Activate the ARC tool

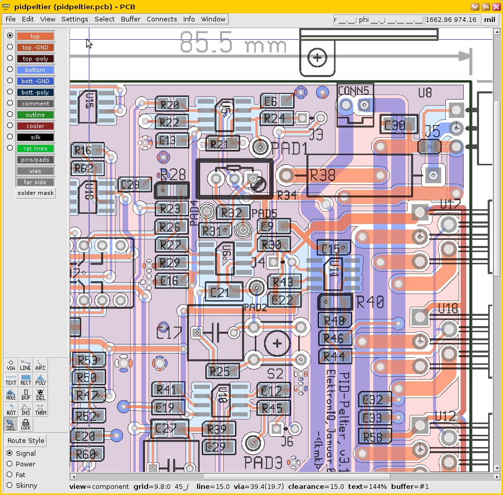click(x=40, y=364)
